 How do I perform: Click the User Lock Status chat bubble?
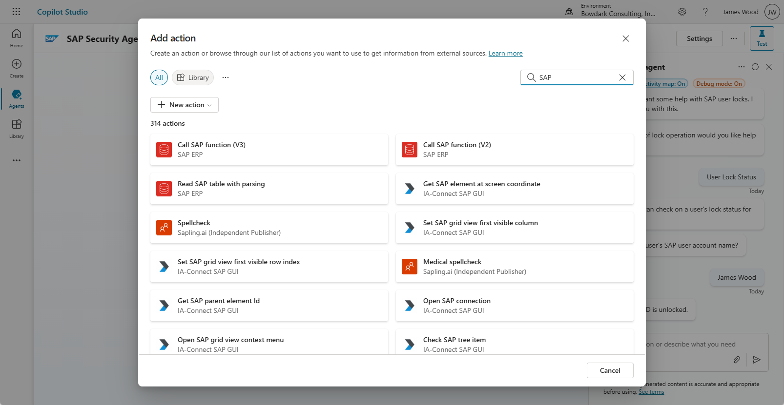click(731, 177)
